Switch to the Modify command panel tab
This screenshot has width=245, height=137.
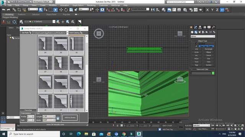(196, 27)
